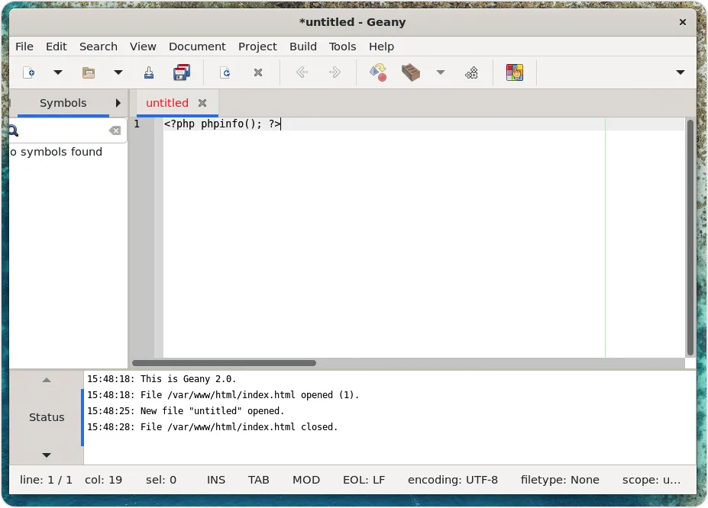Click the MOD status bar indicator
The height and width of the screenshot is (508, 708).
[306, 480]
